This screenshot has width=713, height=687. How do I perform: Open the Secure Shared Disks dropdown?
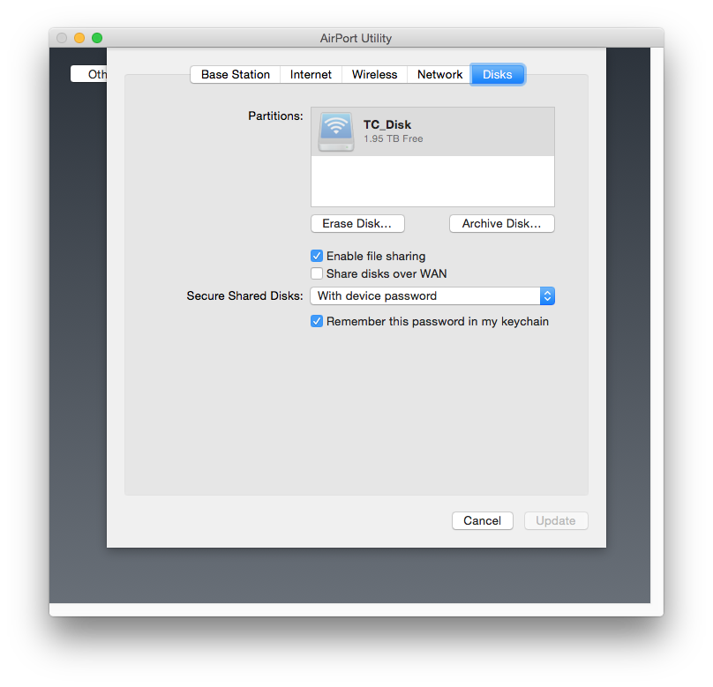(432, 295)
